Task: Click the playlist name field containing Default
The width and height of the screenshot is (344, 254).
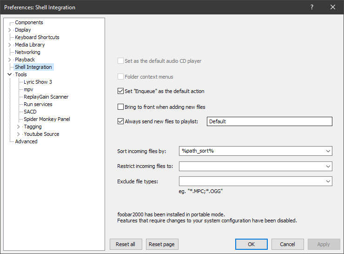Action: click(x=269, y=121)
